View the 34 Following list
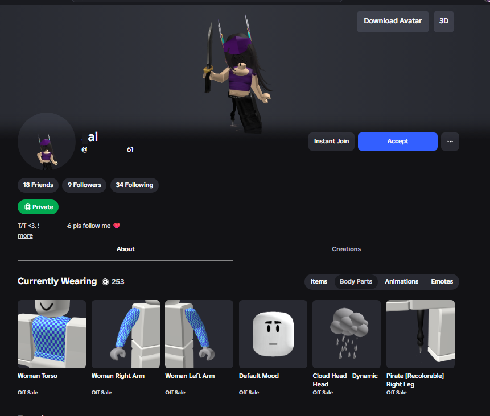 [134, 185]
